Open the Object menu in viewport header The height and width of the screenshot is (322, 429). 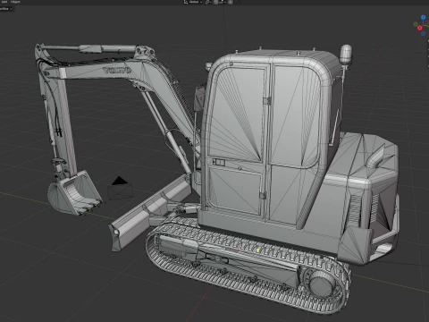click(x=15, y=2)
